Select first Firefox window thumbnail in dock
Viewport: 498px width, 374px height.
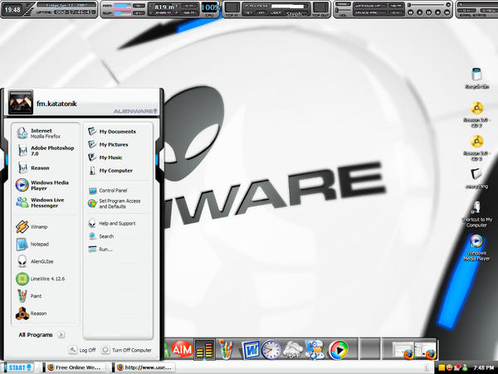403,350
